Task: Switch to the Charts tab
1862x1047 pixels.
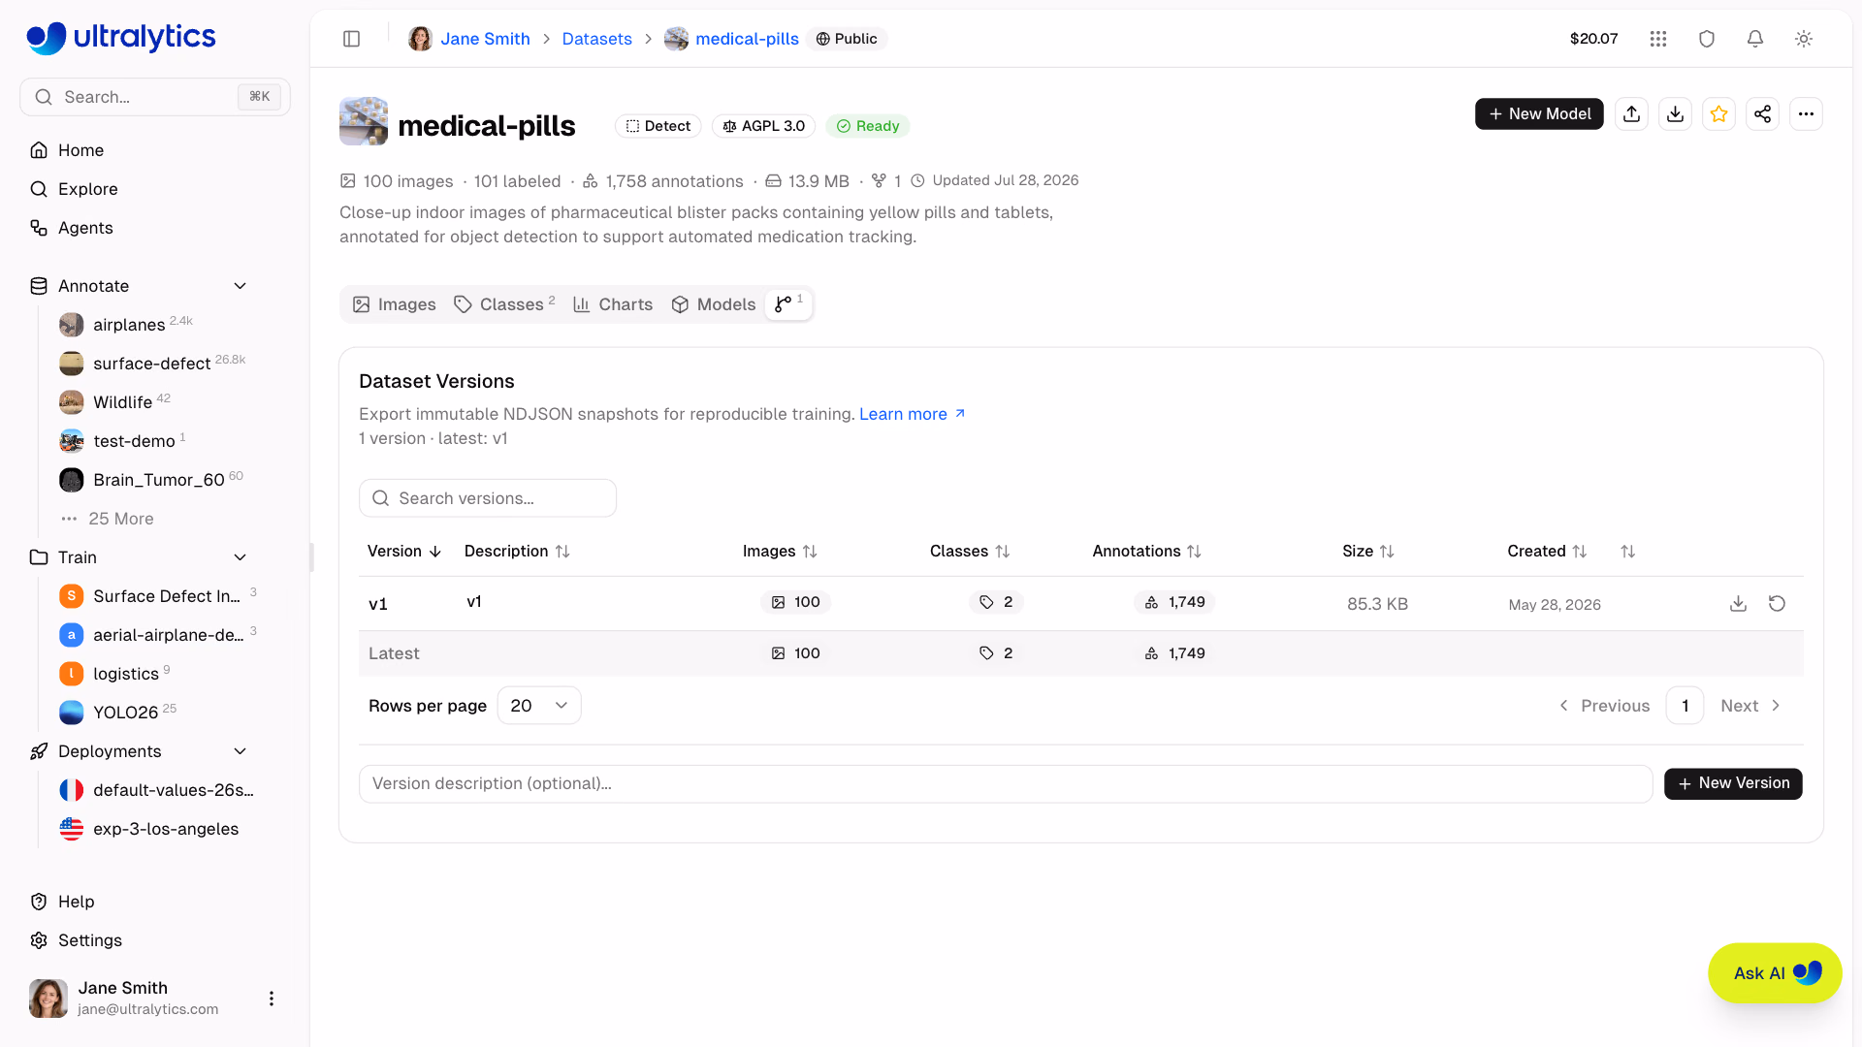Action: (613, 304)
